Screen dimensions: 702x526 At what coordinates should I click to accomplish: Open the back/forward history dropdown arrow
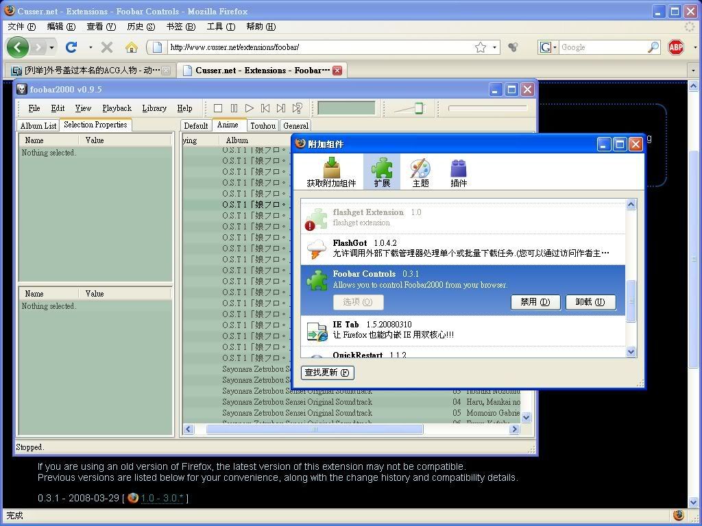click(x=52, y=47)
